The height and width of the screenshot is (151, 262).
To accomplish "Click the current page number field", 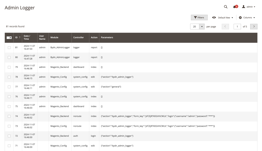I will [x=237, y=27].
